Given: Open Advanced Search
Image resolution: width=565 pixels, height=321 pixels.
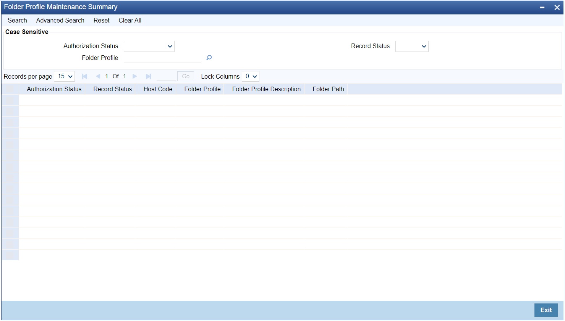Looking at the screenshot, I should pyautogui.click(x=60, y=21).
